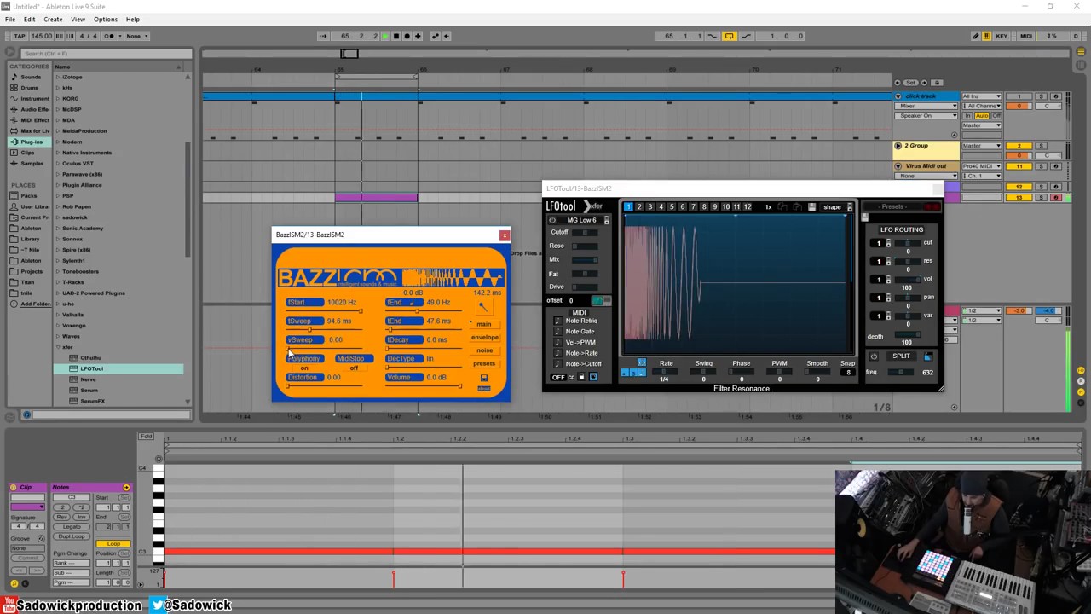Screen dimensions: 1091x614
Task: Select LFO graph 3 in LFOTool
Action: [x=649, y=207]
